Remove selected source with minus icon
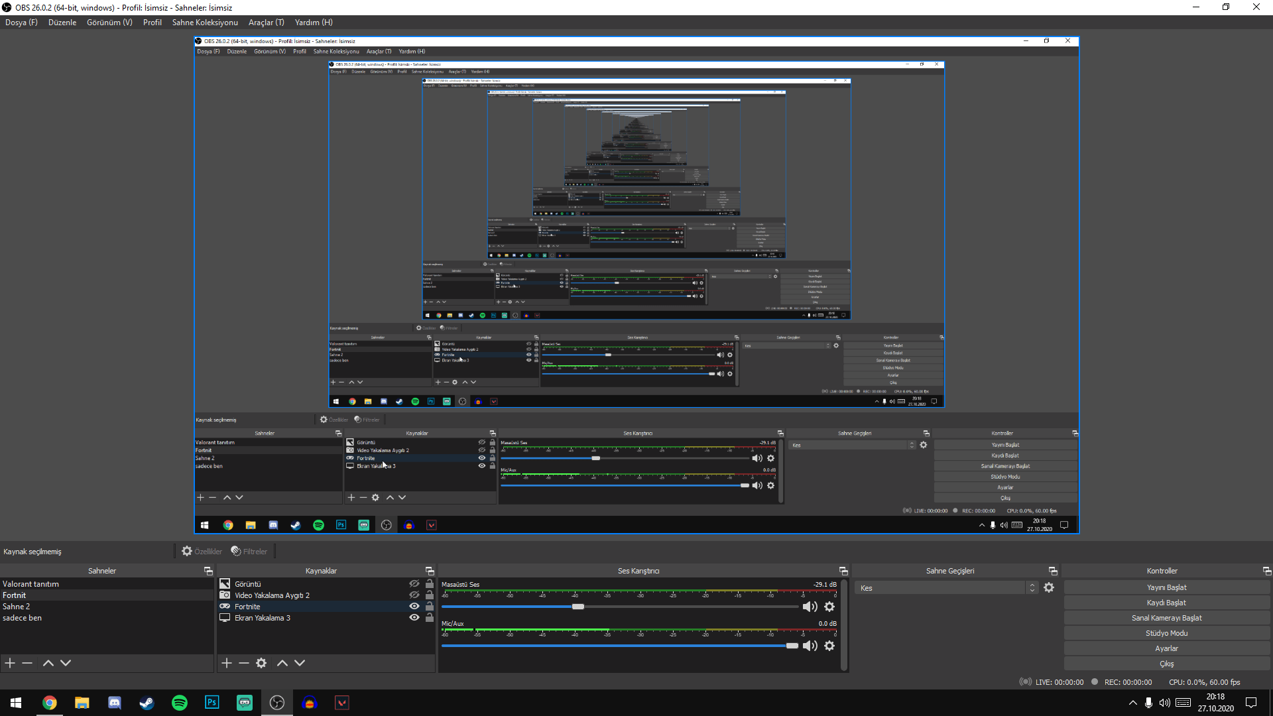 [x=244, y=663]
